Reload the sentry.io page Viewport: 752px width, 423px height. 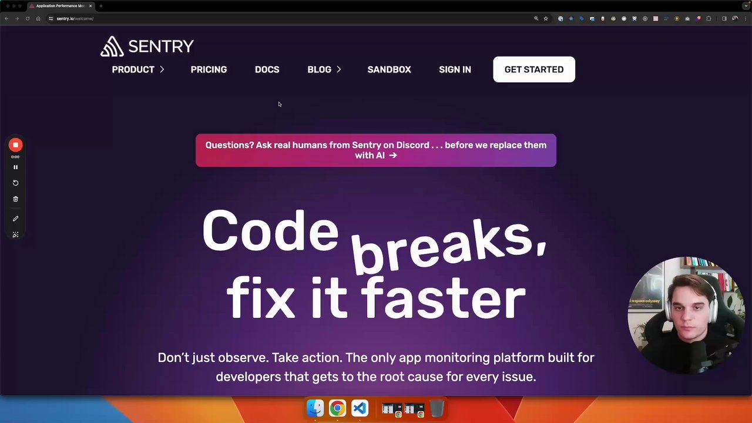tap(28, 19)
